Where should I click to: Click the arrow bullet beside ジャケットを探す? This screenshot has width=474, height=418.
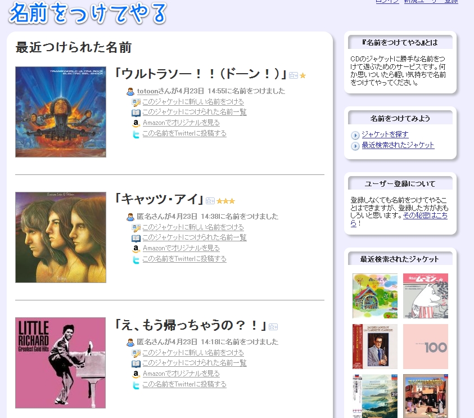(x=355, y=135)
